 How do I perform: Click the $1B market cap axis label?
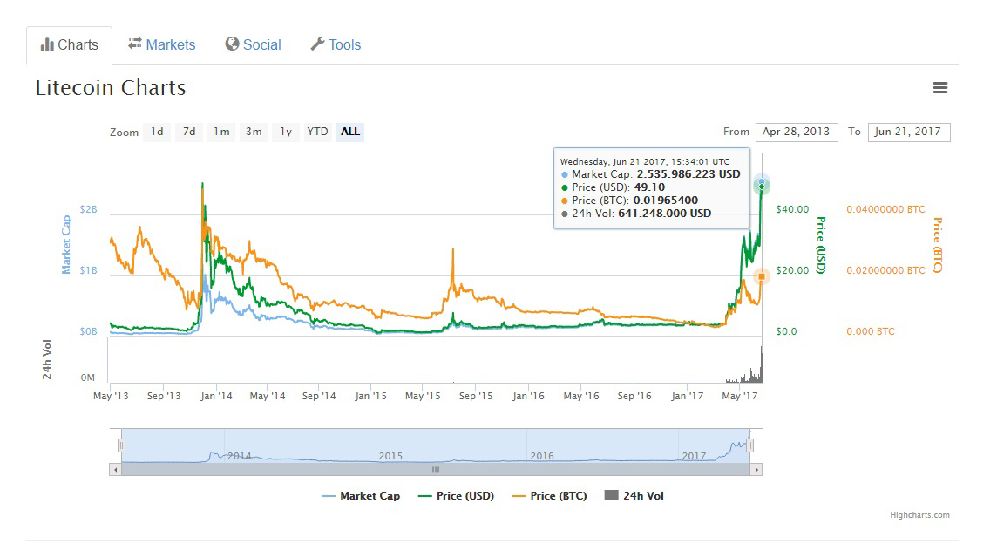tap(88, 270)
